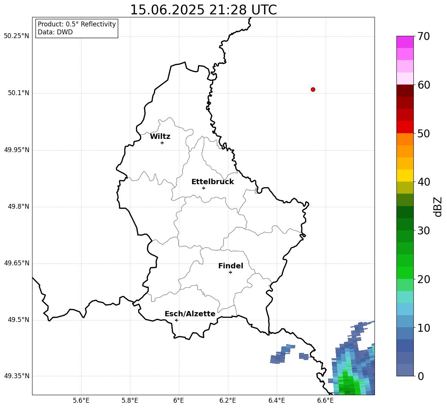Click the 5.6°E longitude label
The image size is (447, 408).
point(81,400)
